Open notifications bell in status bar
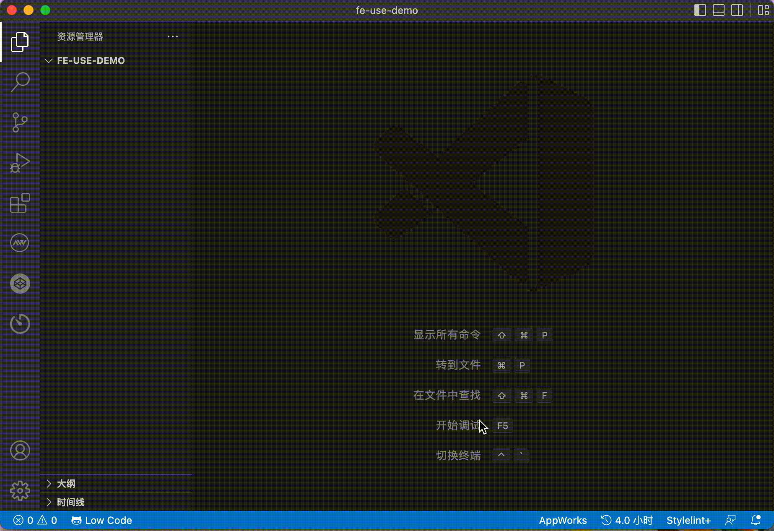Image resolution: width=774 pixels, height=531 pixels. [756, 521]
